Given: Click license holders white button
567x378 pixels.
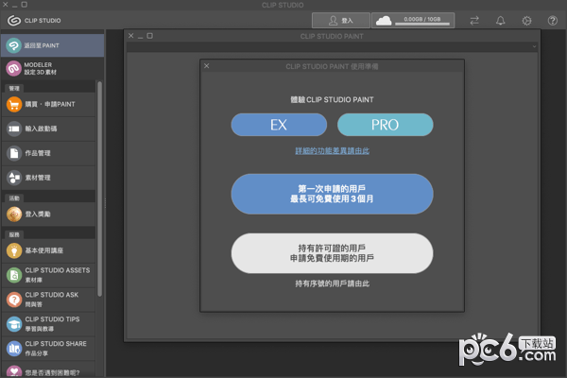Looking at the screenshot, I should [332, 253].
